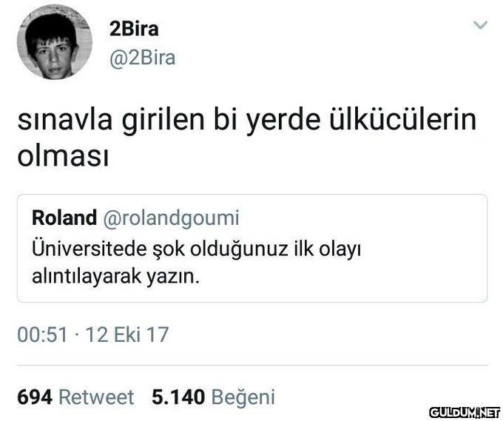Screen dimensions: 503x421
Task: Expand the tweet options chevron arrow
Action: coord(480,24)
